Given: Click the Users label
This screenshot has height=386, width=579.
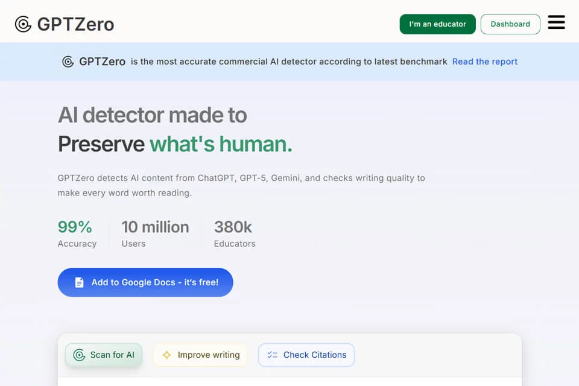Looking at the screenshot, I should coord(134,244).
